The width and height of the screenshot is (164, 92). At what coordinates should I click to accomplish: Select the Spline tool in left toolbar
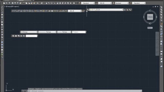point(2,27)
